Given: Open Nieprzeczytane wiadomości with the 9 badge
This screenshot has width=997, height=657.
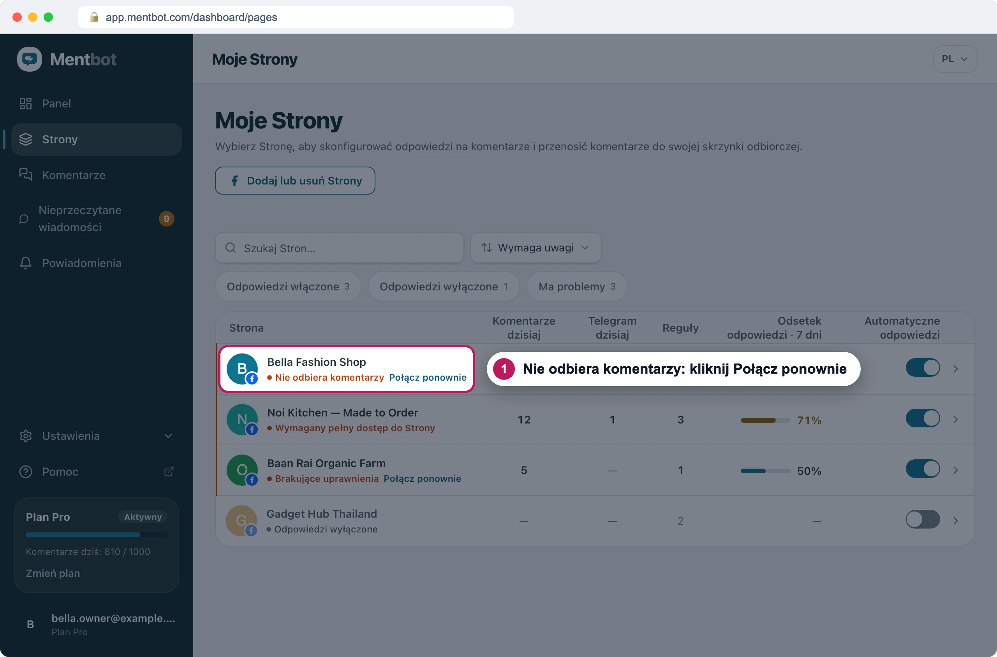Looking at the screenshot, I should click(x=97, y=219).
